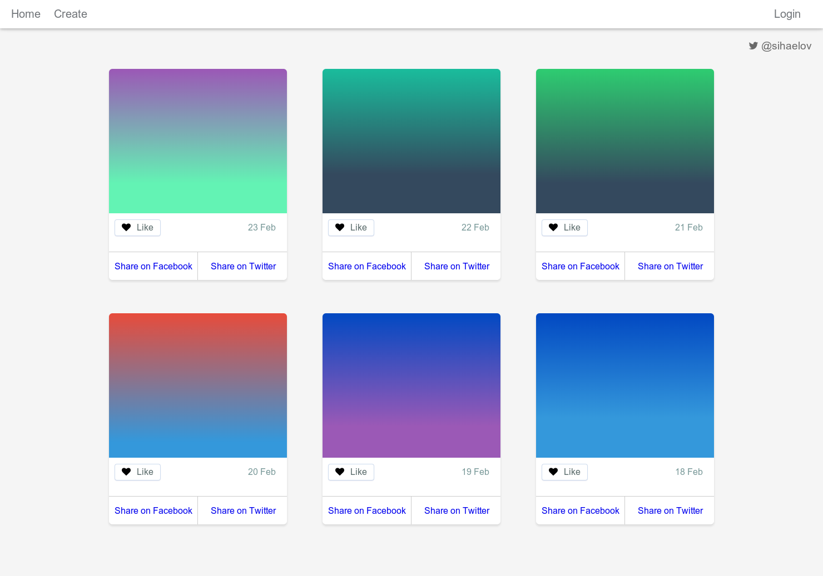Open the @sihaelov Twitter handle
The height and width of the screenshot is (576, 823).
pyautogui.click(x=786, y=46)
